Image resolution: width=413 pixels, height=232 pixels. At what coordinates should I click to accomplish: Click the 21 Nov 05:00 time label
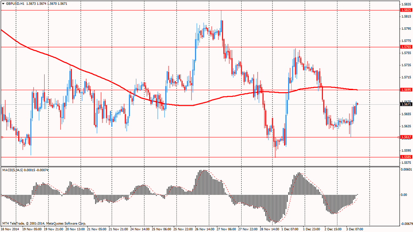[97, 230]
